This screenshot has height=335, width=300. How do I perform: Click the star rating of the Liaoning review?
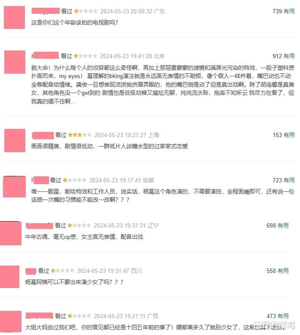tap(79, 225)
